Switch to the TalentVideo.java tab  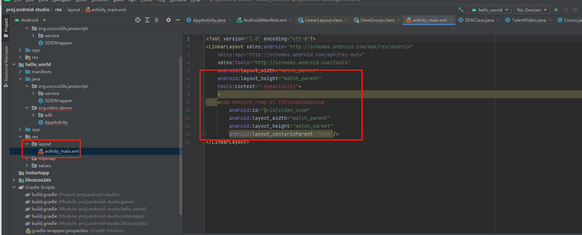[x=529, y=20]
